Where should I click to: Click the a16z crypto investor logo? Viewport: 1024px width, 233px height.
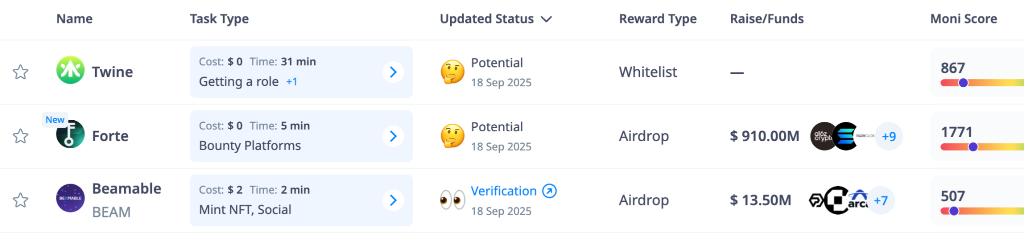pos(822,136)
